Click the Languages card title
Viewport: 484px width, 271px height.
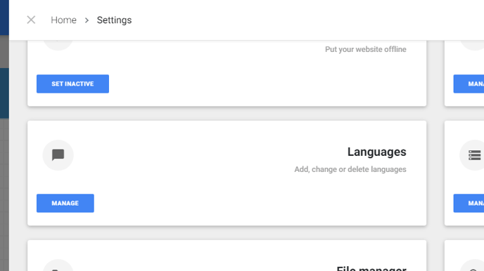click(x=376, y=152)
